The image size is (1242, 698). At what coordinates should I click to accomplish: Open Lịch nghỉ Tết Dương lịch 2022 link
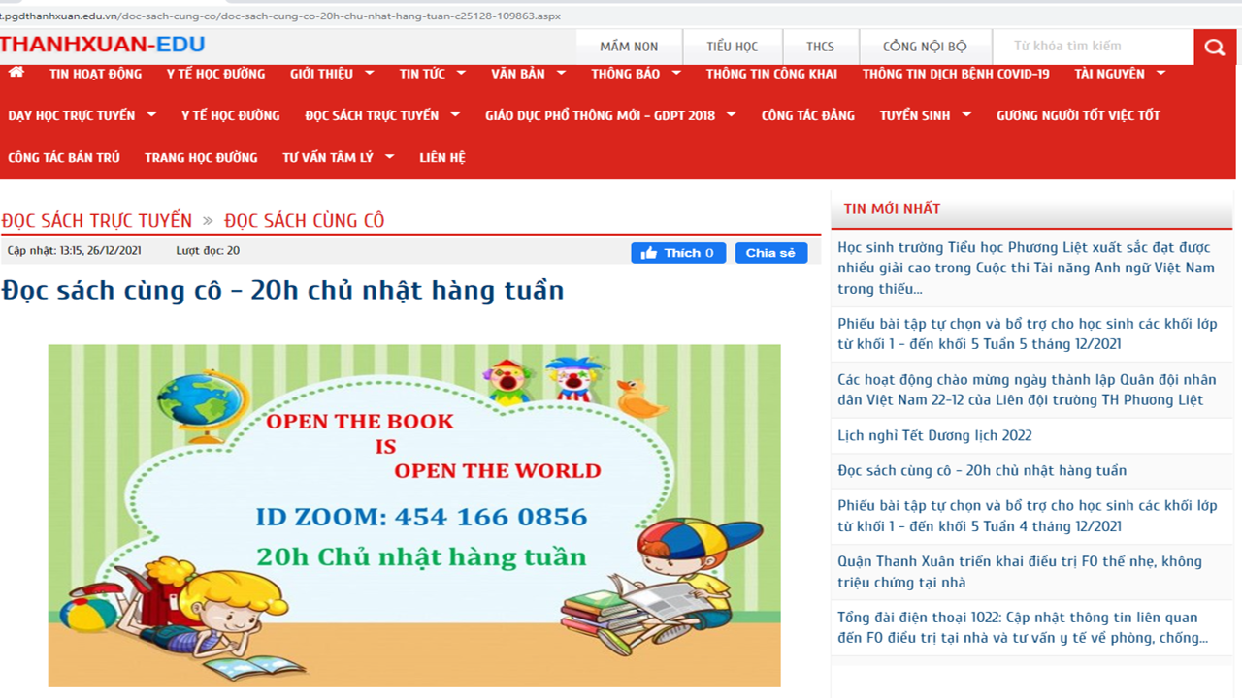[x=934, y=435]
